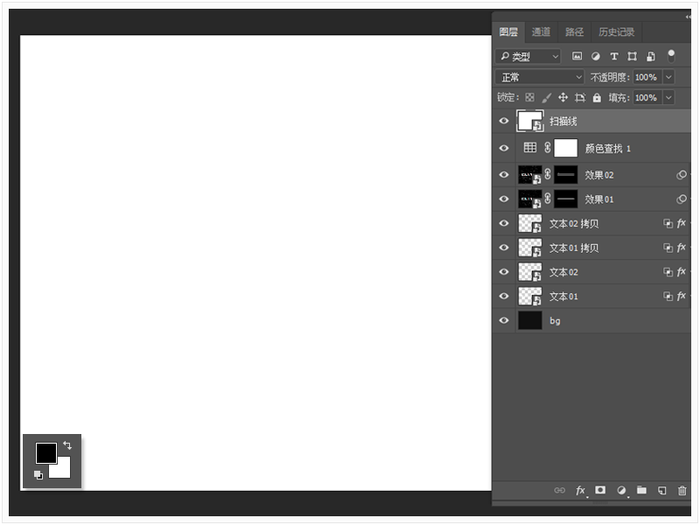Image resolution: width=700 pixels, height=525 pixels.
Task: Click link layers icon at panel bottom
Action: click(559, 490)
